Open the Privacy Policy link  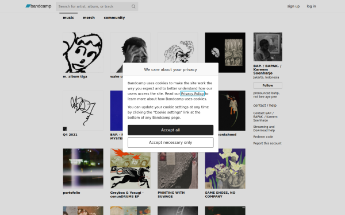(x=193, y=93)
